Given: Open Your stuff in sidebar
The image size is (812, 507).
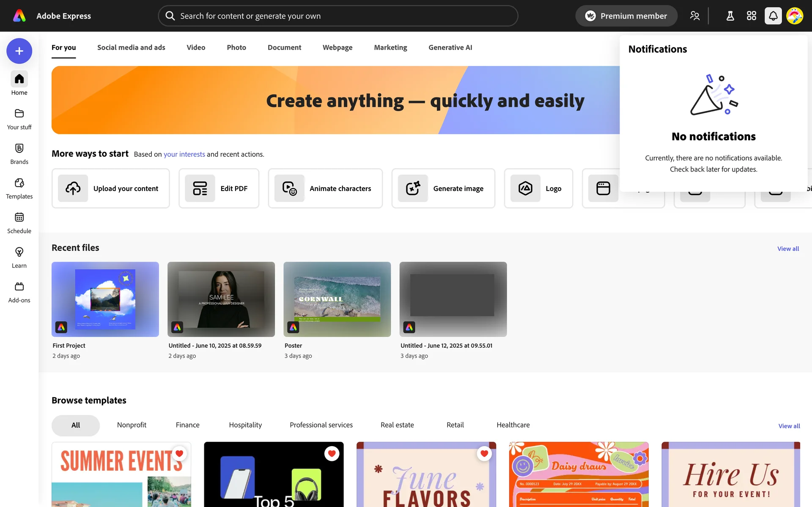Looking at the screenshot, I should pos(19,119).
